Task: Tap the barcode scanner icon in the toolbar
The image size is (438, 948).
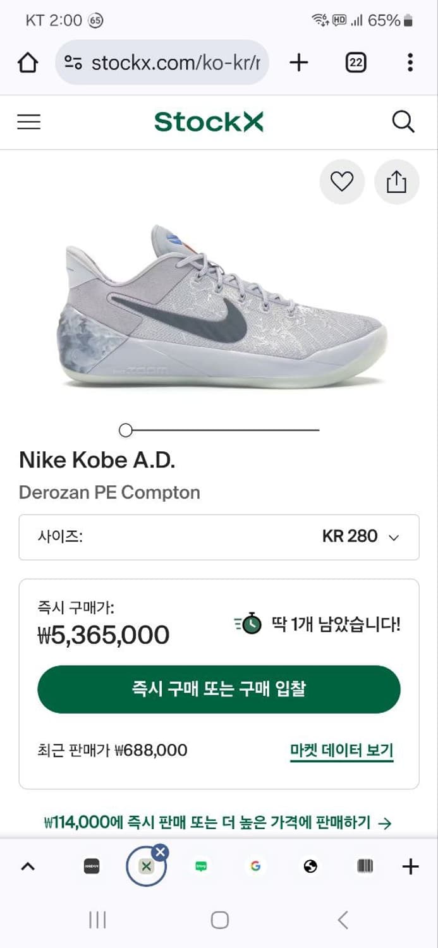Action: point(365,866)
